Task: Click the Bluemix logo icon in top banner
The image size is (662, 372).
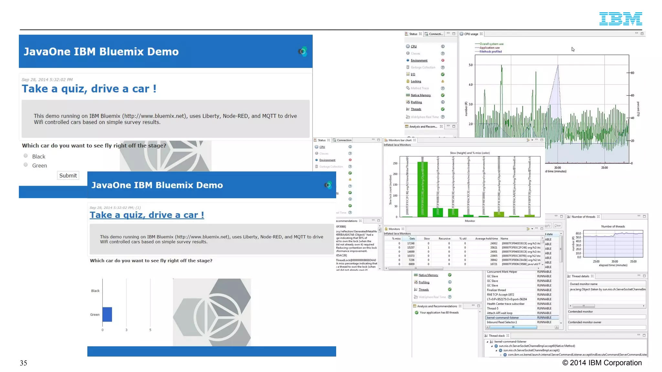Action: point(303,51)
